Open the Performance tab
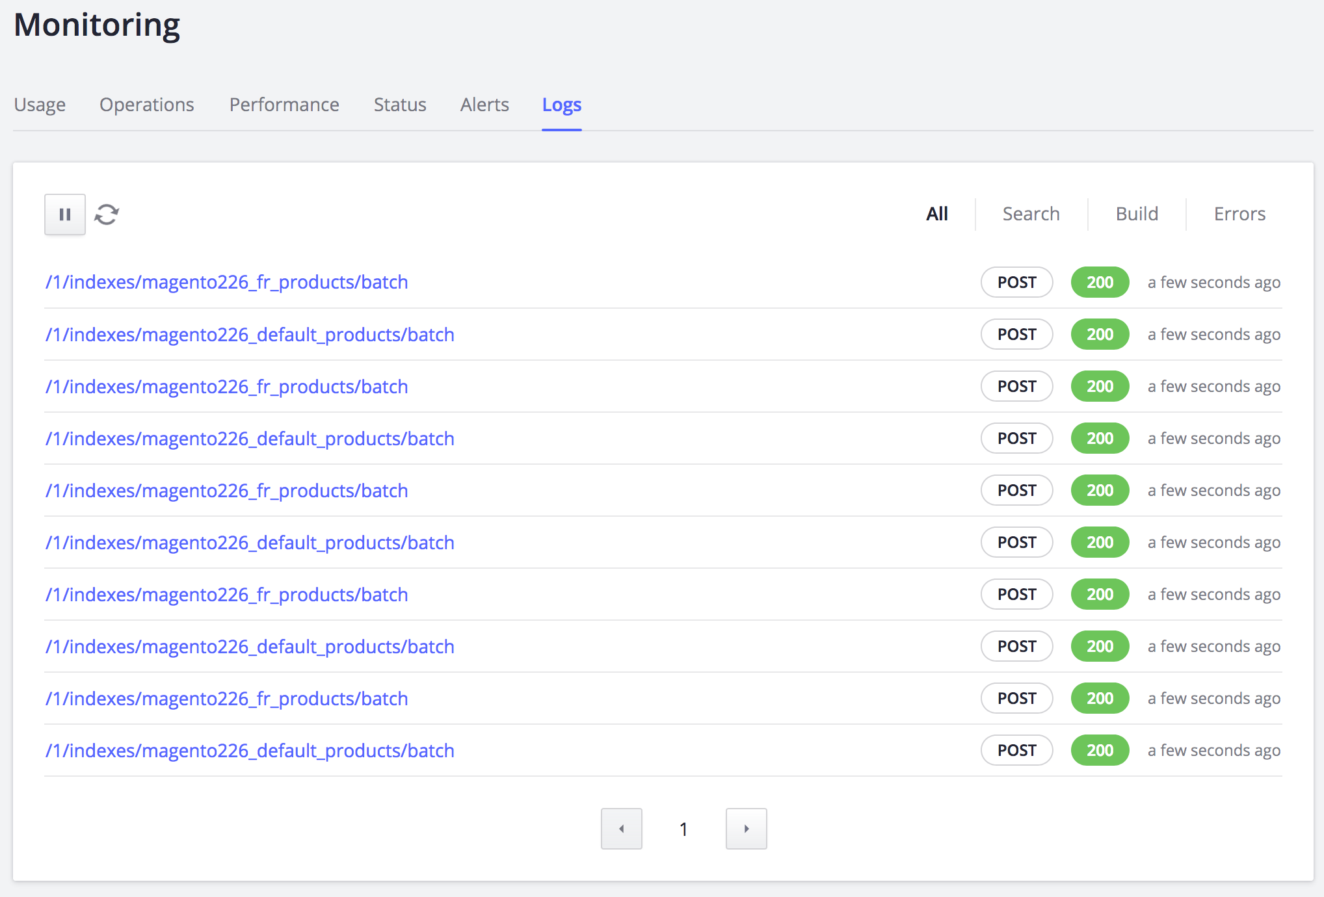This screenshot has height=897, width=1324. [x=284, y=103]
